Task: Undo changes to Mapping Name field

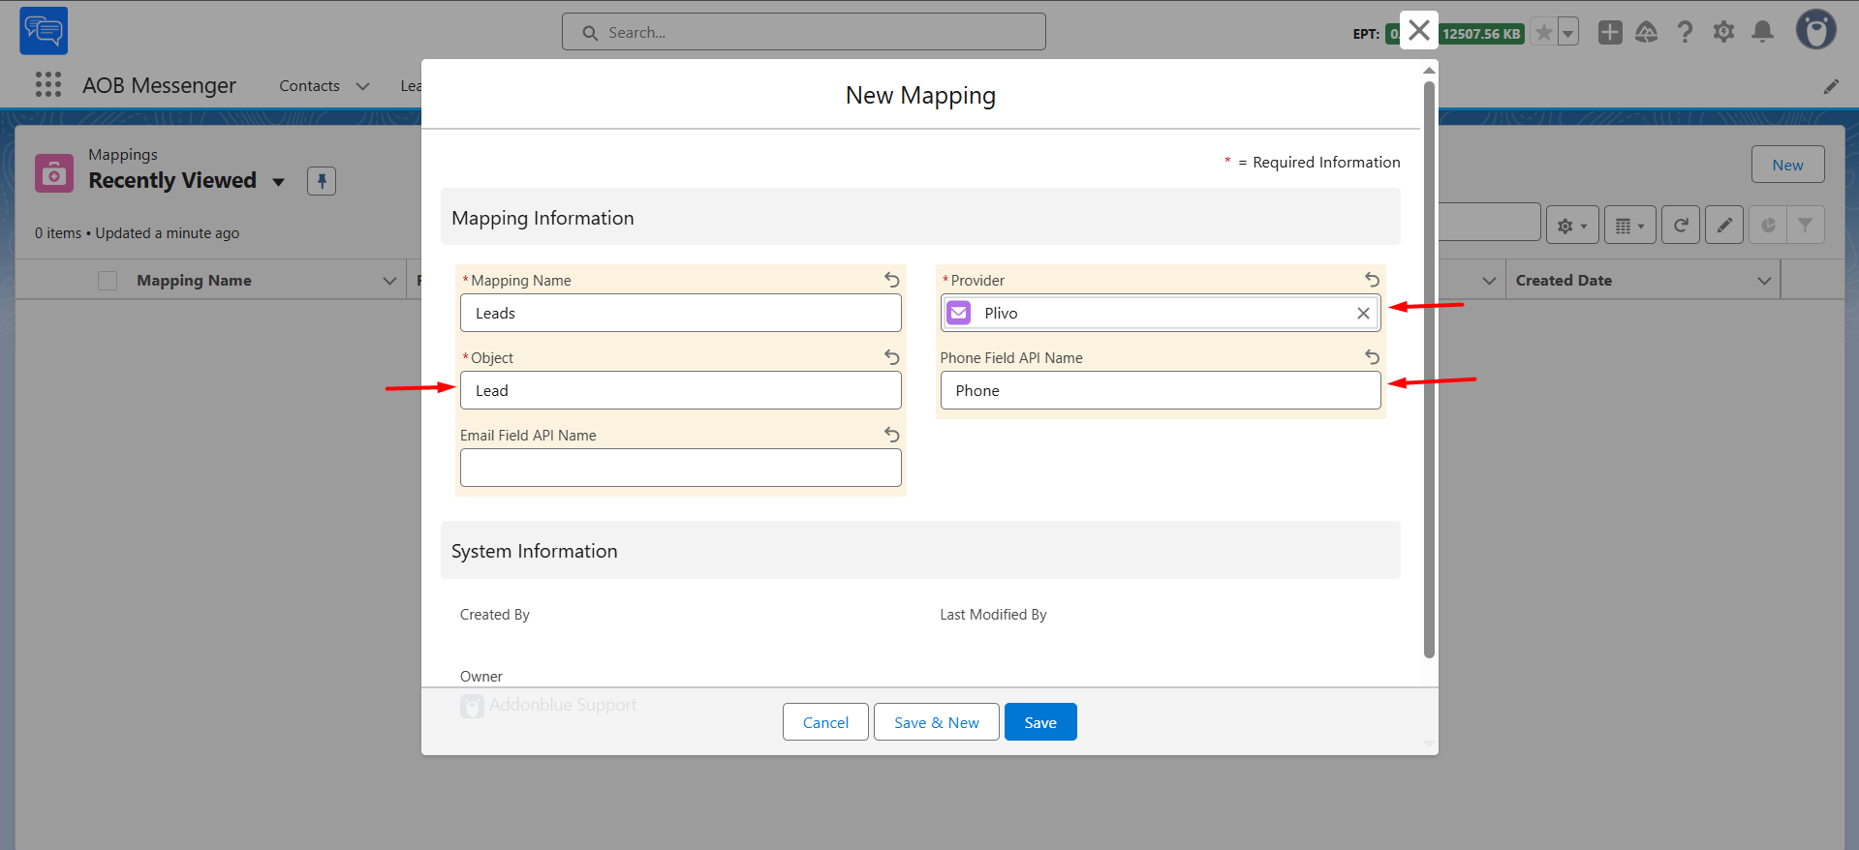Action: 892,280
